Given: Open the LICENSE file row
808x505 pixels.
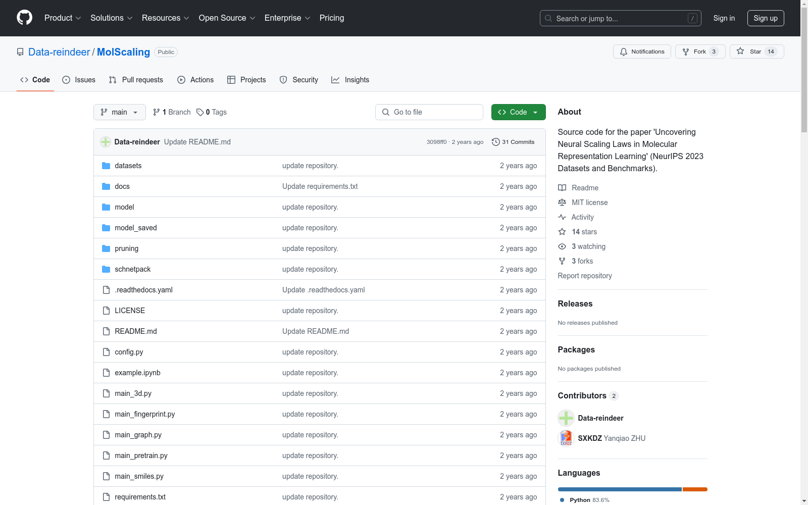Looking at the screenshot, I should (319, 311).
